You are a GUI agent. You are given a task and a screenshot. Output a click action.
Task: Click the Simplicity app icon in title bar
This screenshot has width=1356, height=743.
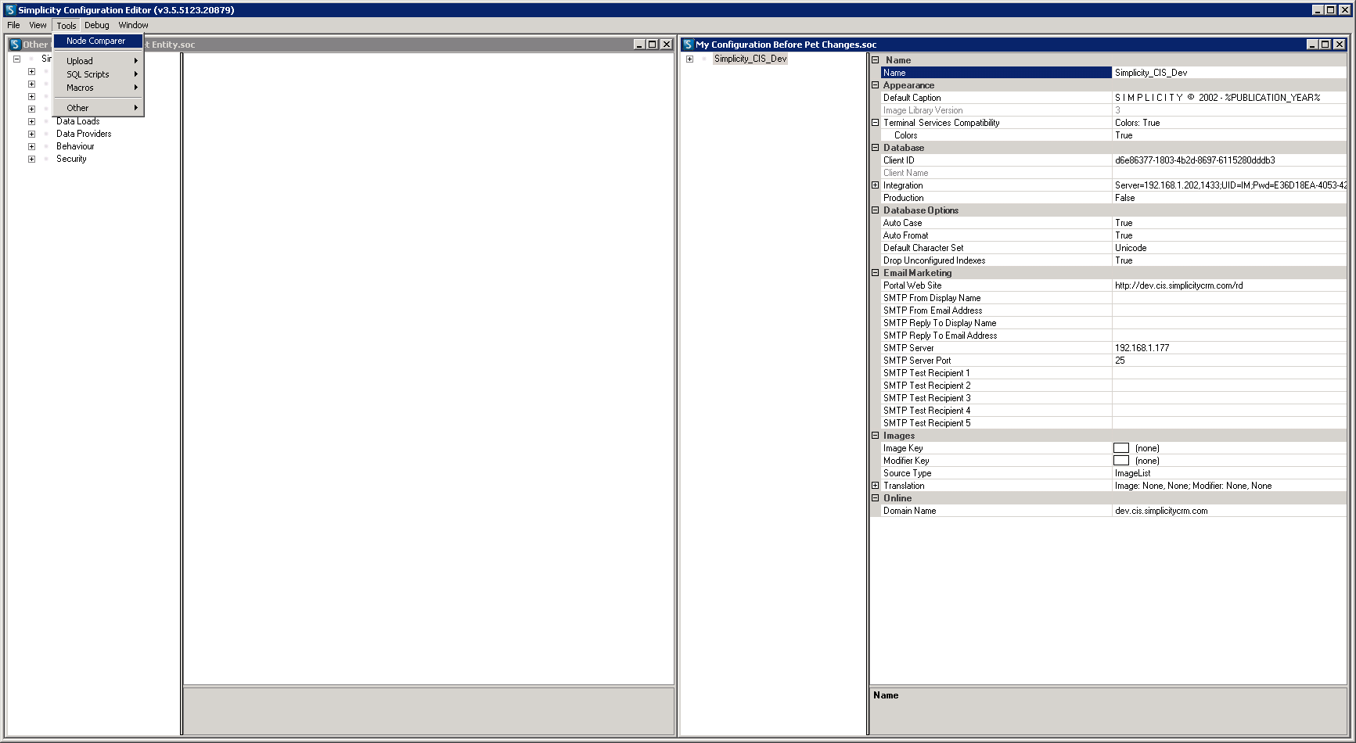[x=10, y=9]
